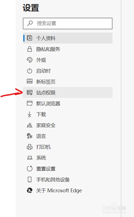The width and height of the screenshot is (134, 217).
Task: Select 手机和其他设备 entry
Action: [68, 180]
